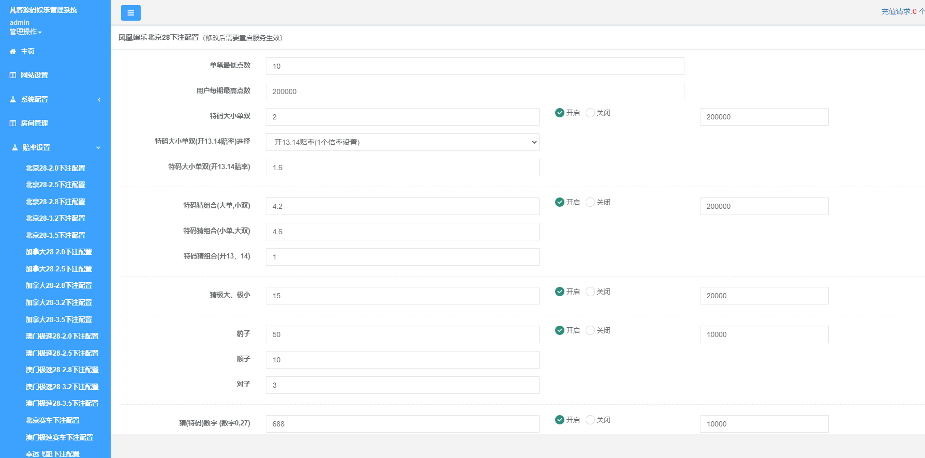Screen dimensions: 925x458
Task: Open 北京28-2.5下注配置 menu item
Action: 55,185
